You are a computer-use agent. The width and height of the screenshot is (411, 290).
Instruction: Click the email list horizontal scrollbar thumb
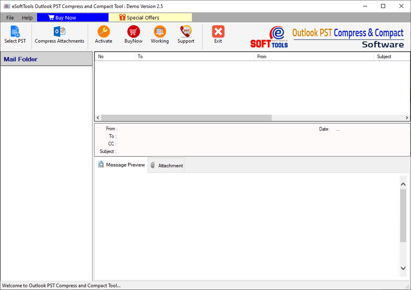click(186, 118)
